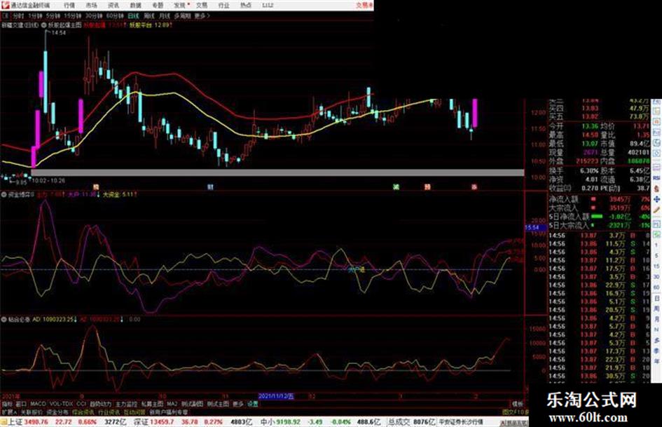
Task: Open the 关联报价 tab
Action: pyautogui.click(x=32, y=412)
